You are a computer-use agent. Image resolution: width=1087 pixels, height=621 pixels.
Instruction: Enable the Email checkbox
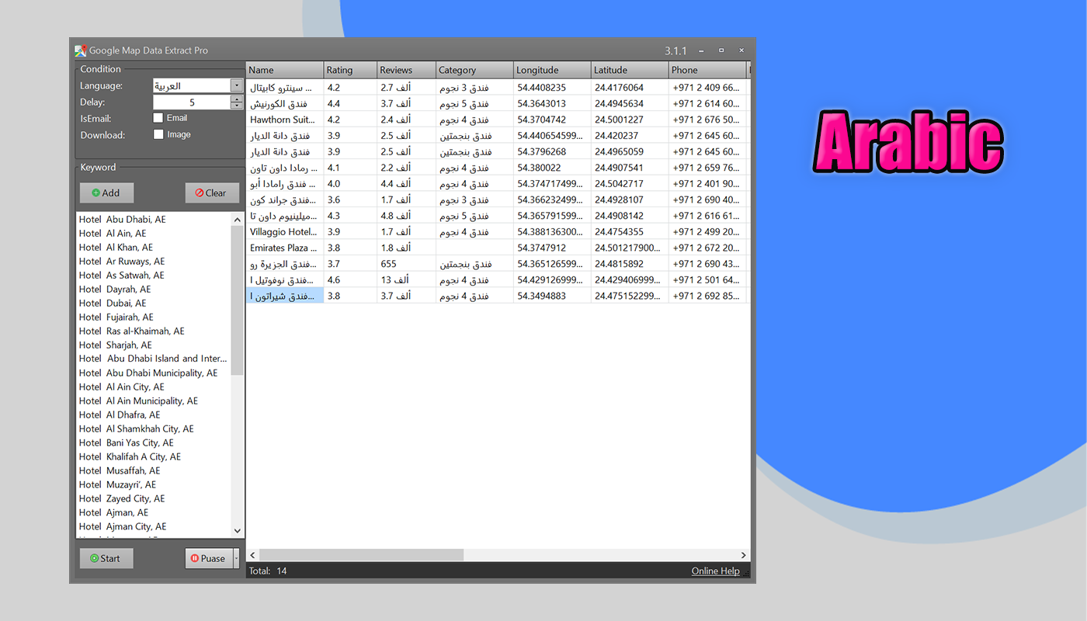coord(158,118)
